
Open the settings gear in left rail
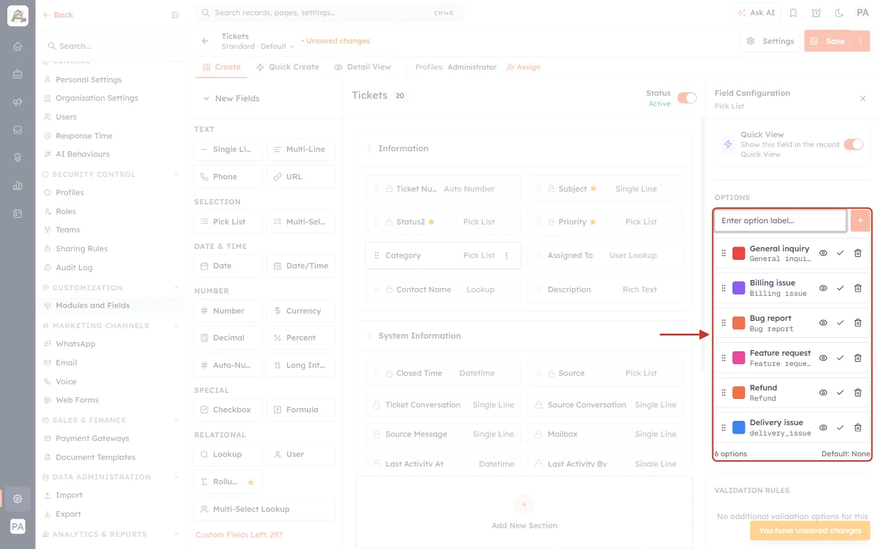click(18, 498)
